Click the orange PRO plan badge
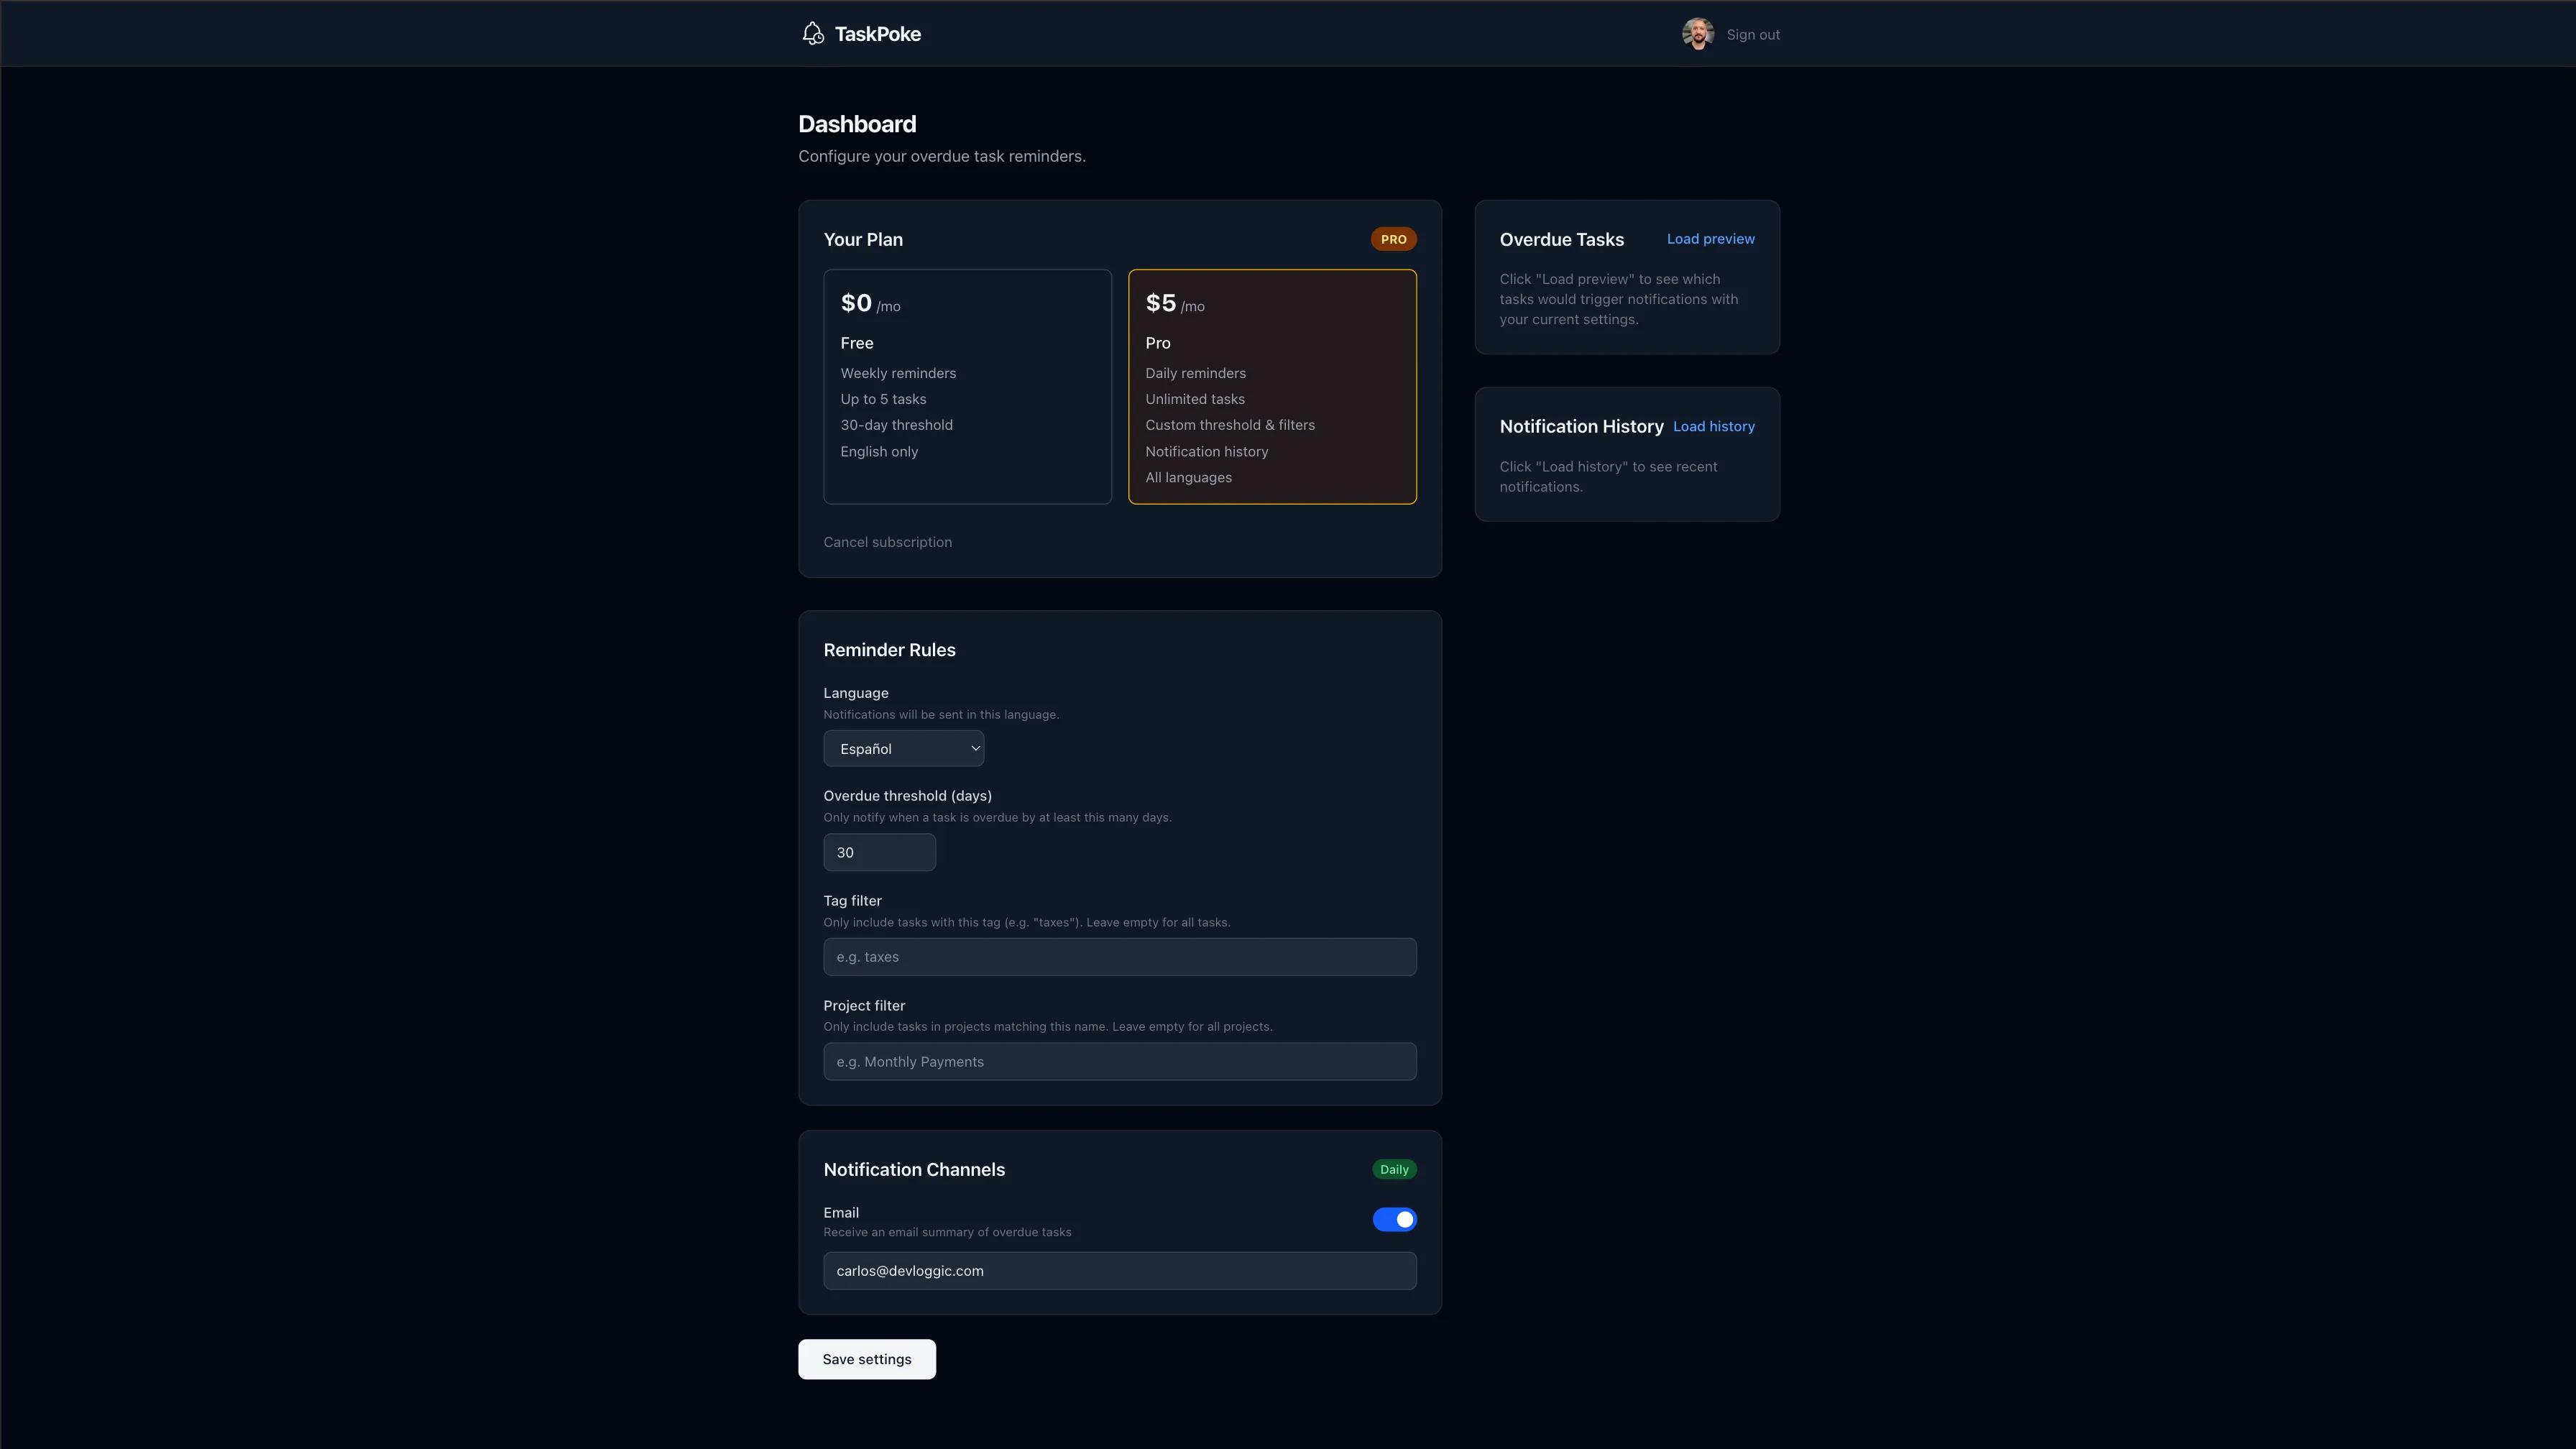The image size is (2576, 1449). pos(1393,239)
